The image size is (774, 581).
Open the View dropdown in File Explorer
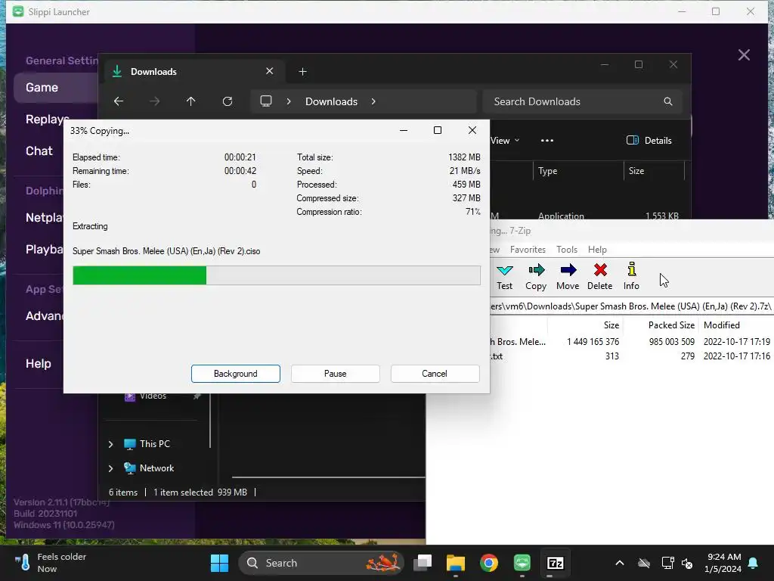coord(504,140)
